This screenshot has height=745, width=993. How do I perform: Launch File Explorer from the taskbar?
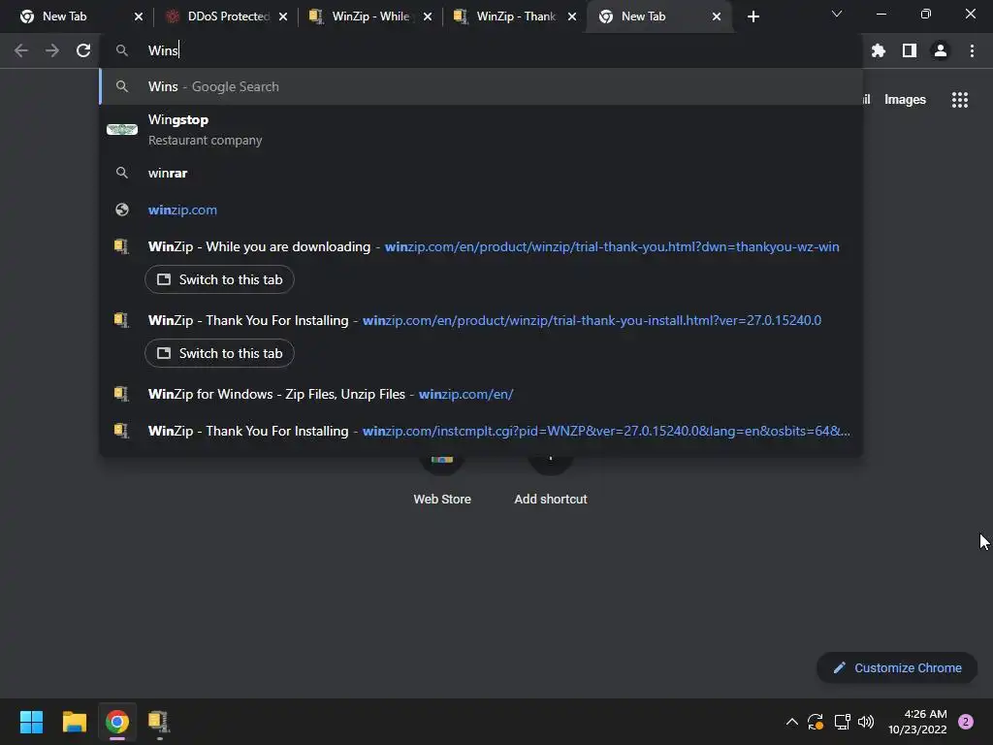74,722
